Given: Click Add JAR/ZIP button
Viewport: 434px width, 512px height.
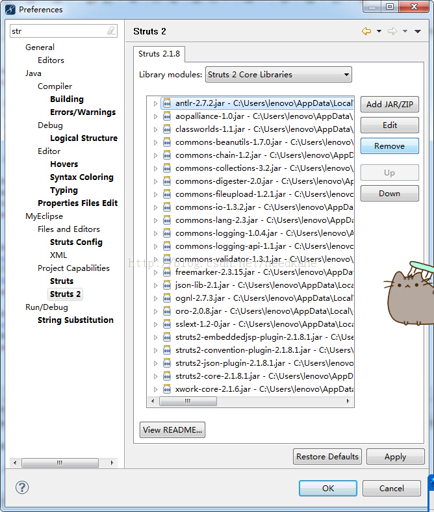Looking at the screenshot, I should (x=390, y=105).
